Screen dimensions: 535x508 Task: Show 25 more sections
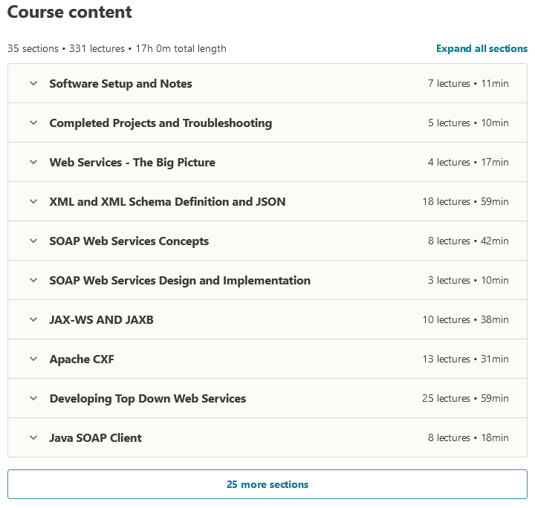tap(267, 484)
